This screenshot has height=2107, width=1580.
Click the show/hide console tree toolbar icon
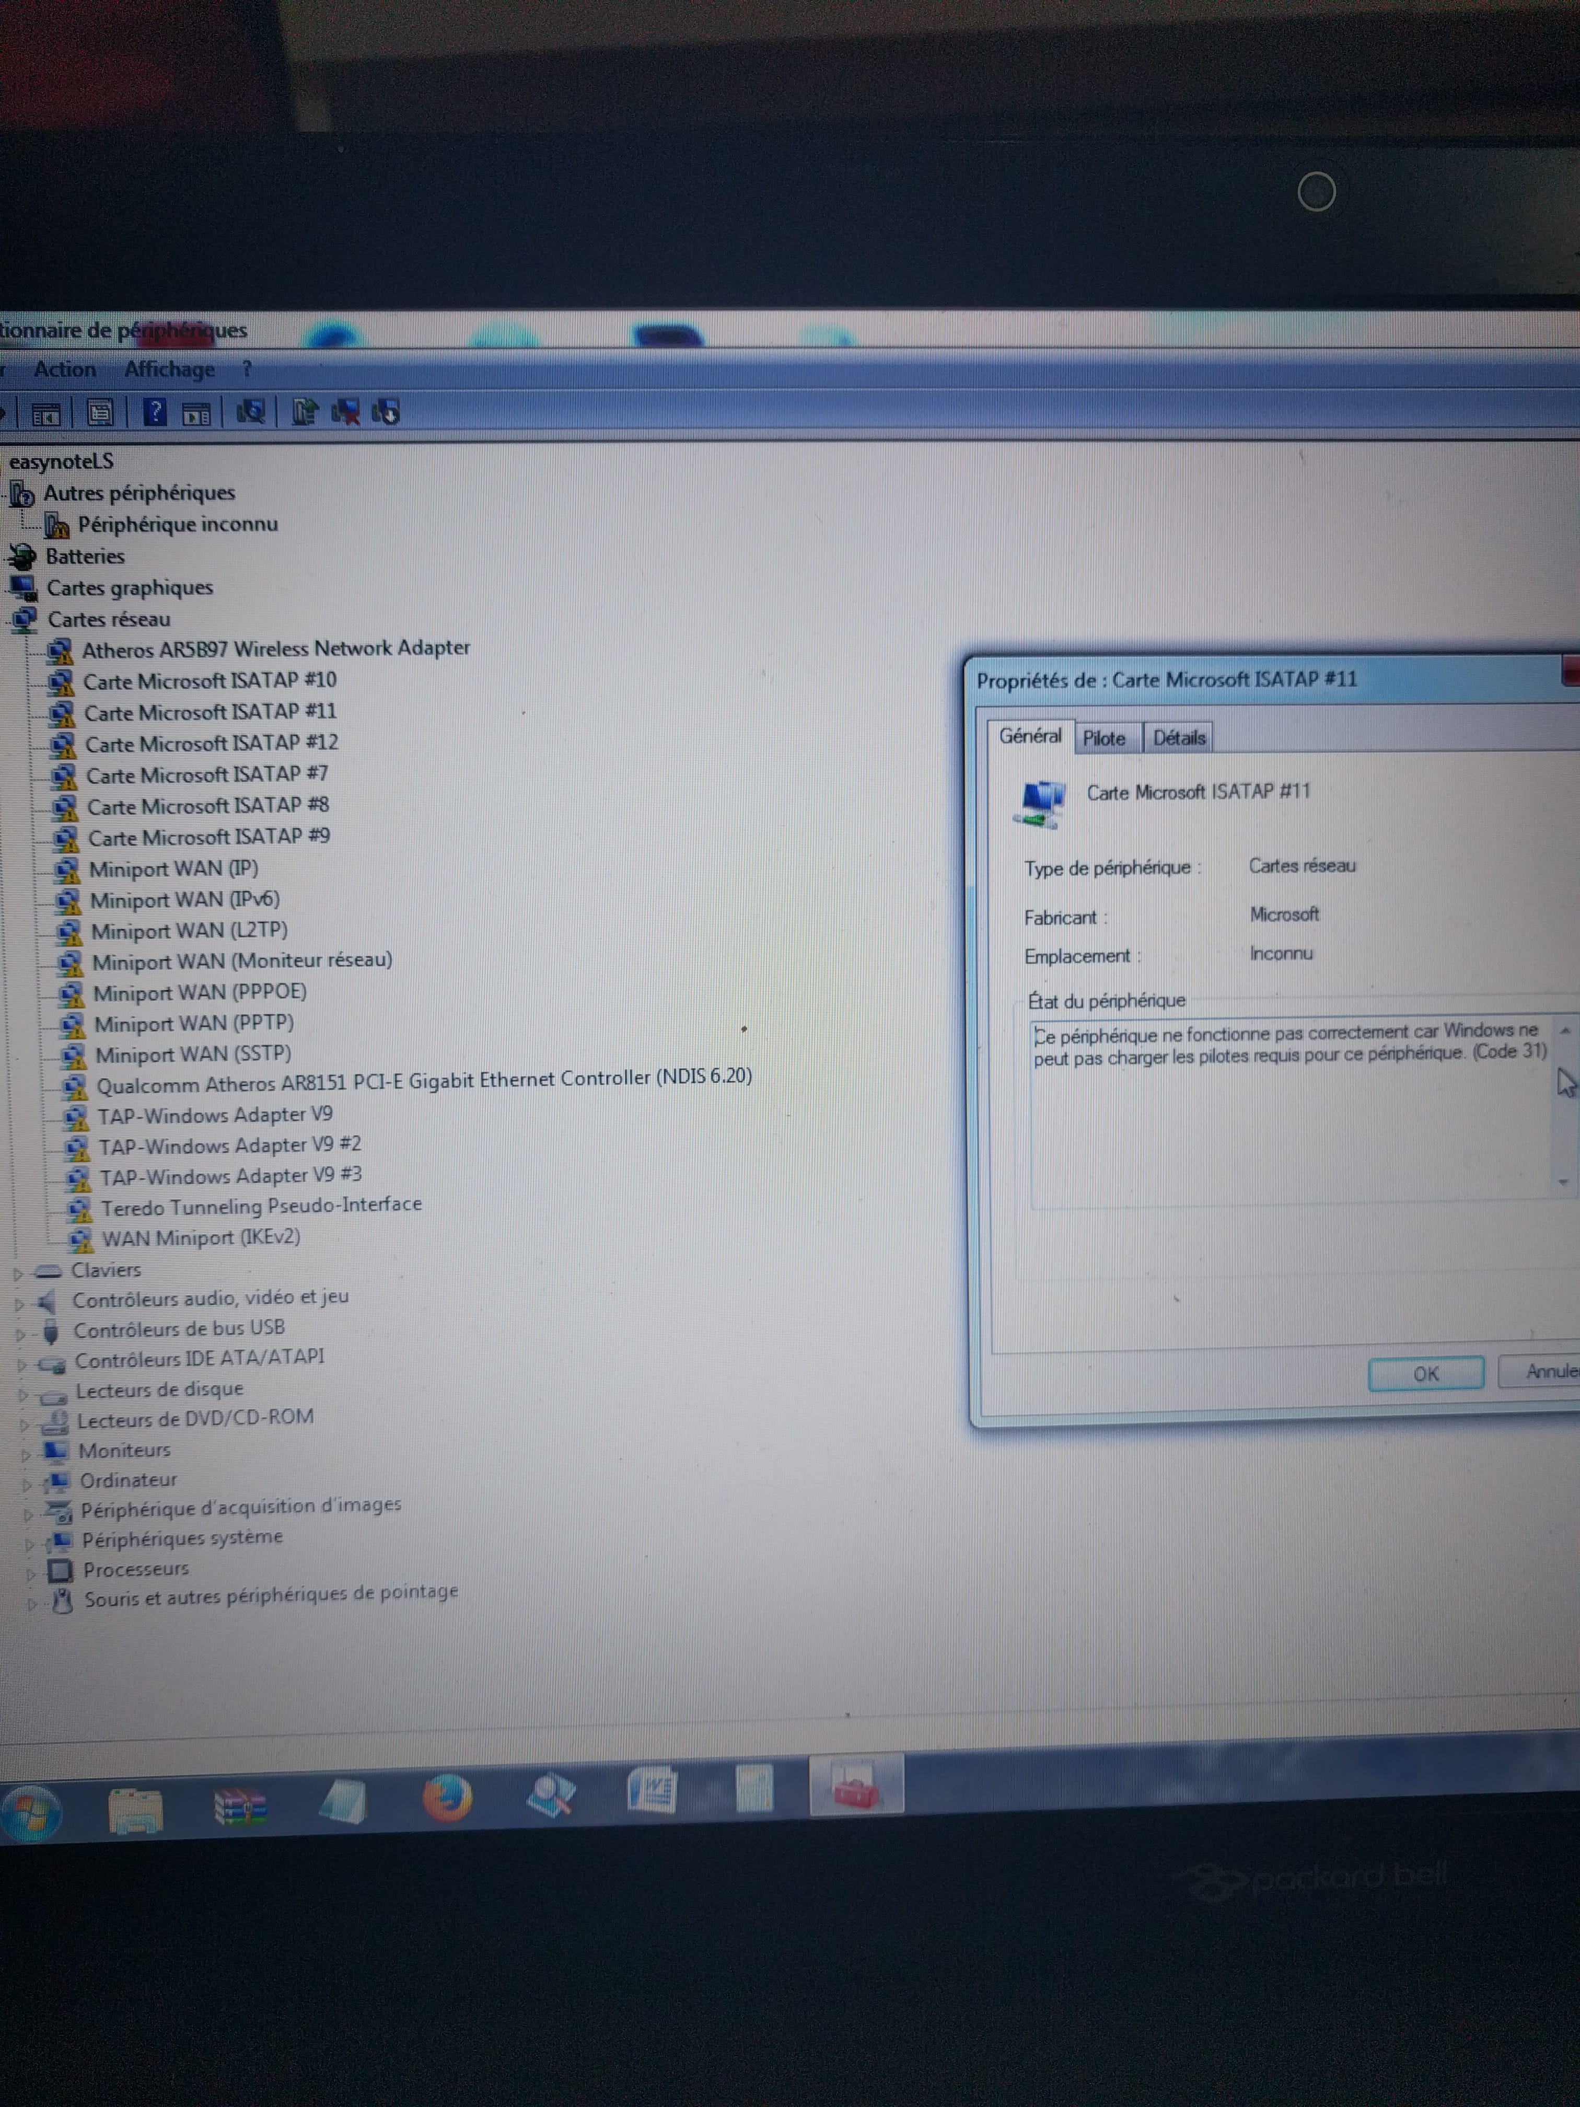45,414
